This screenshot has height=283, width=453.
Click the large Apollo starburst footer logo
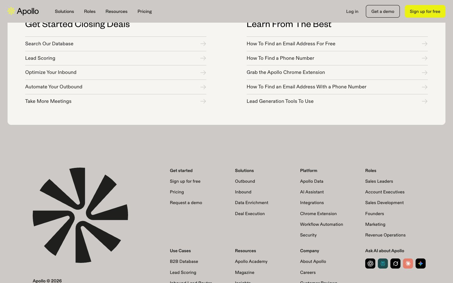[81, 215]
